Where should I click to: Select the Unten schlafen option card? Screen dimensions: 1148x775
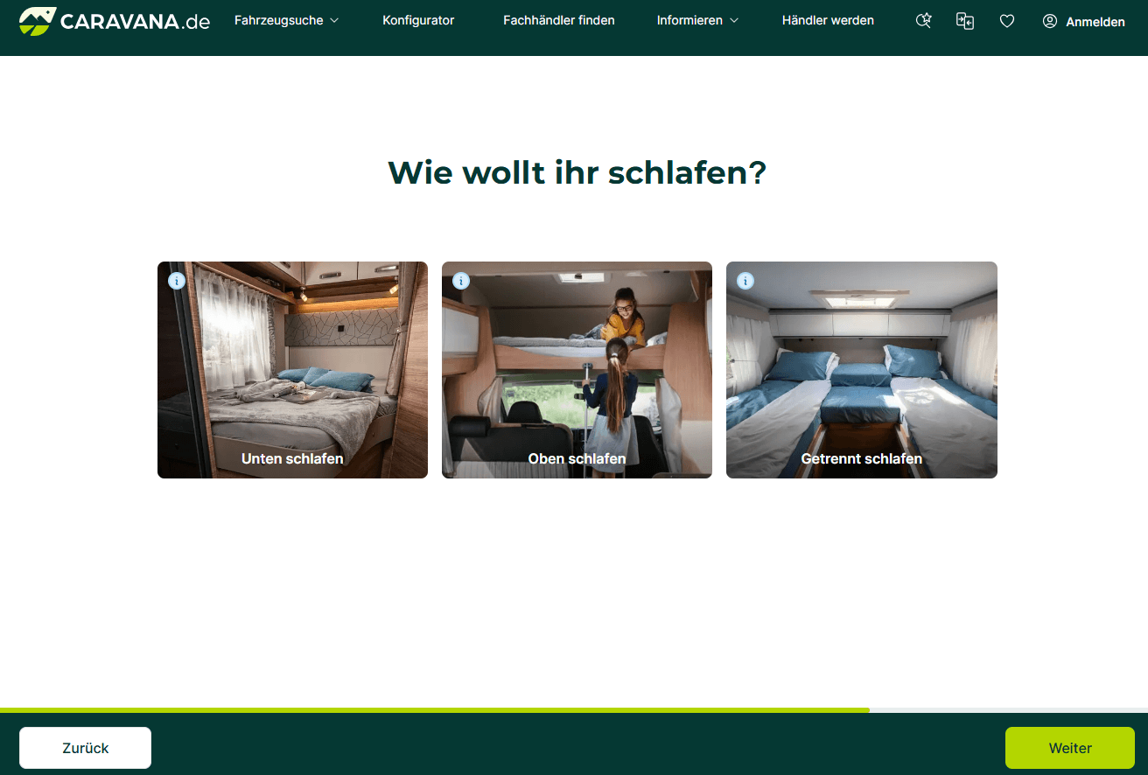click(x=292, y=370)
